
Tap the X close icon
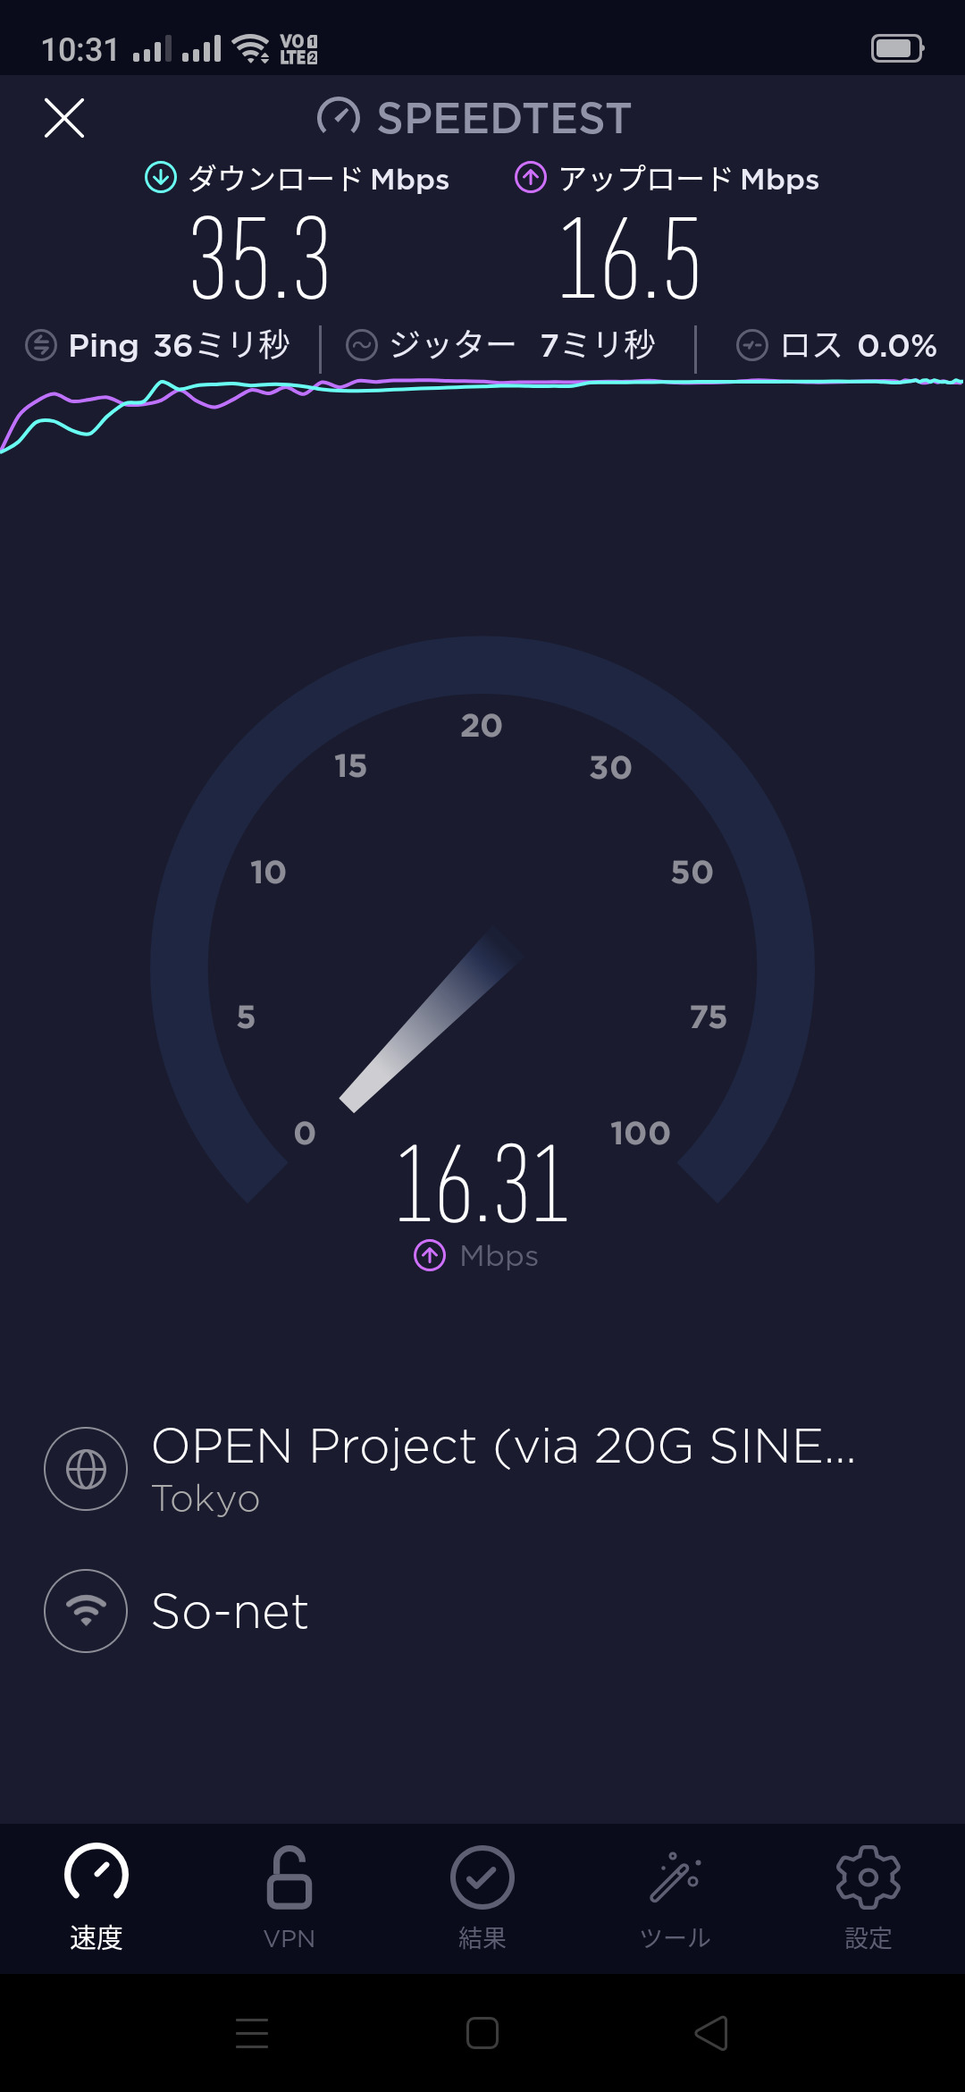point(64,118)
